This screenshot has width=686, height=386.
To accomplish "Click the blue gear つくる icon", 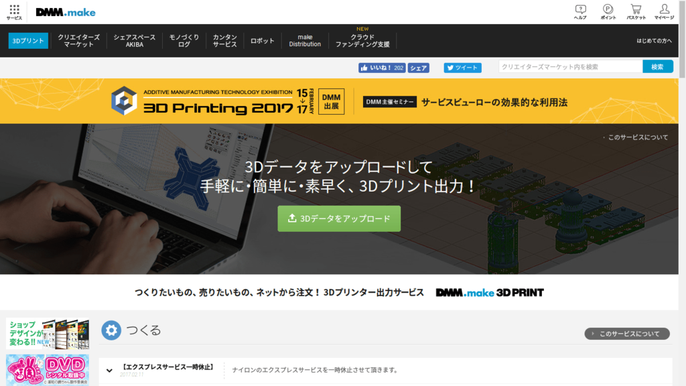I will pyautogui.click(x=111, y=330).
